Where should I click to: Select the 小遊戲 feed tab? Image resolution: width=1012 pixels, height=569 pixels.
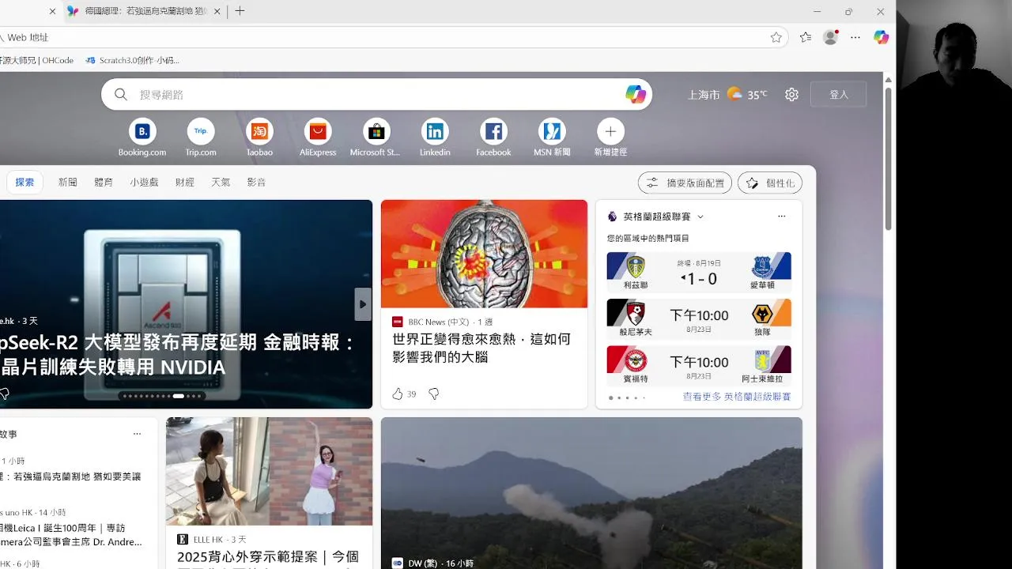tap(144, 182)
